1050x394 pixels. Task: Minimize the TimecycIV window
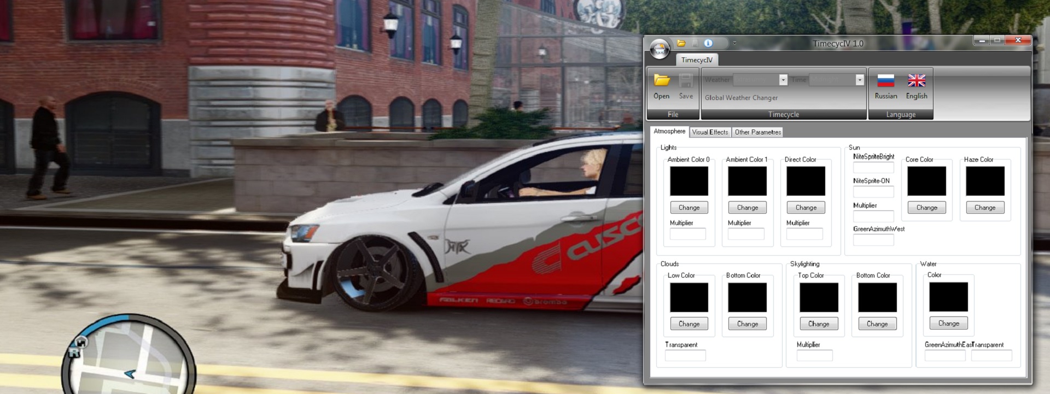(982, 40)
